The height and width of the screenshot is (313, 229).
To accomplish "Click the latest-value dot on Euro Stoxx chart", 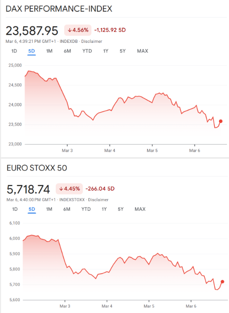I will [x=222, y=281].
